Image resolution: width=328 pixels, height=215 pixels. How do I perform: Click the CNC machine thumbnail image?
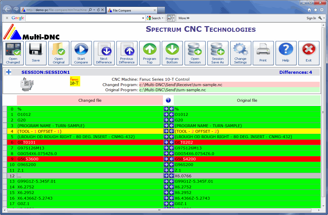point(27,84)
